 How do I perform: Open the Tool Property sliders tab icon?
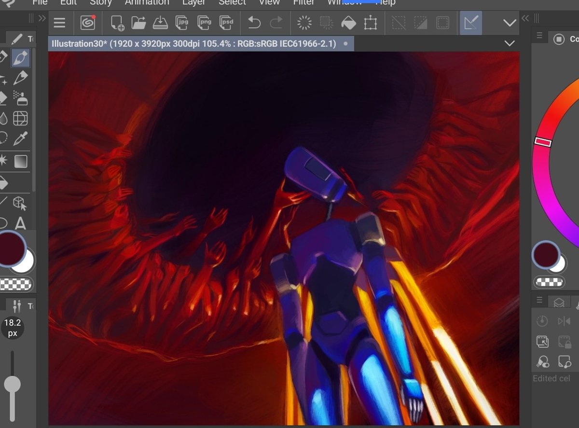click(x=17, y=305)
